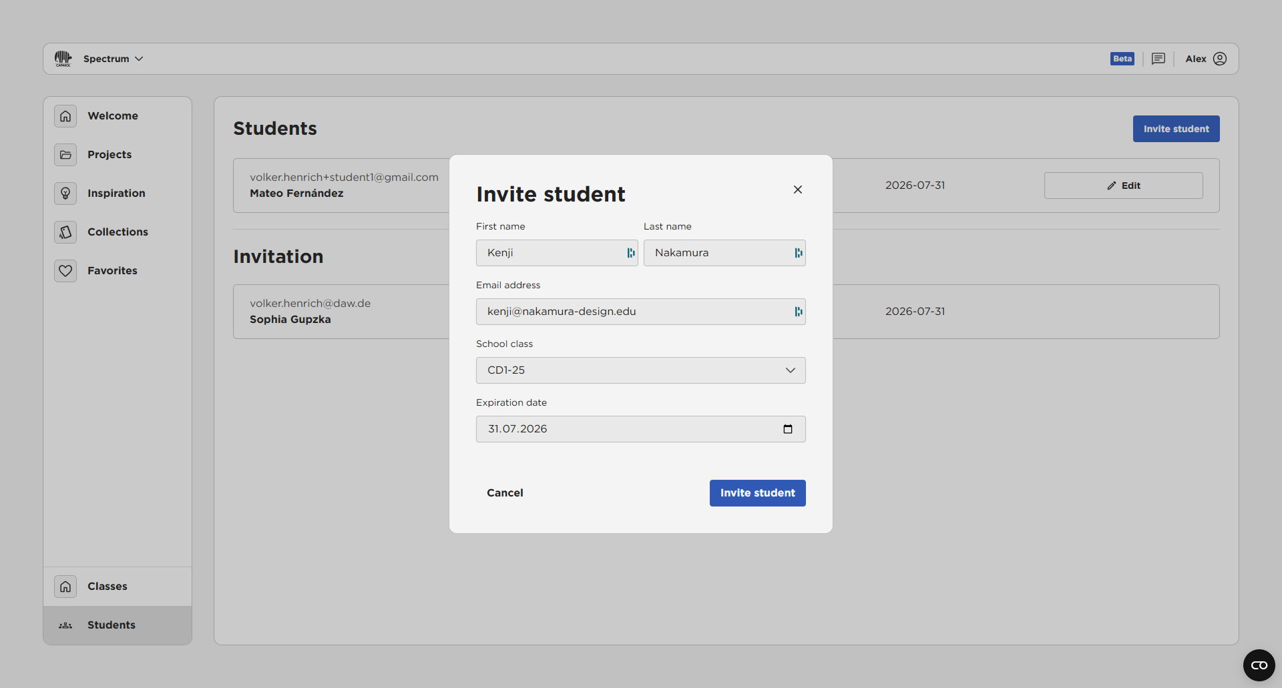Open the calendar picker for expiration date
The width and height of the screenshot is (1282, 688).
pyautogui.click(x=788, y=429)
